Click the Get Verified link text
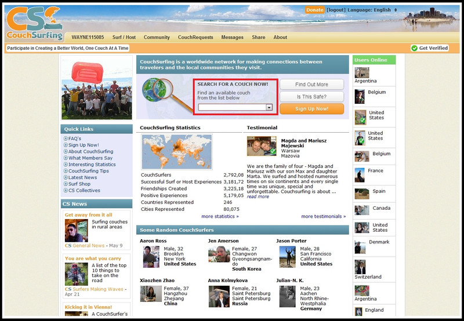This screenshot has width=464, height=321. (x=433, y=48)
